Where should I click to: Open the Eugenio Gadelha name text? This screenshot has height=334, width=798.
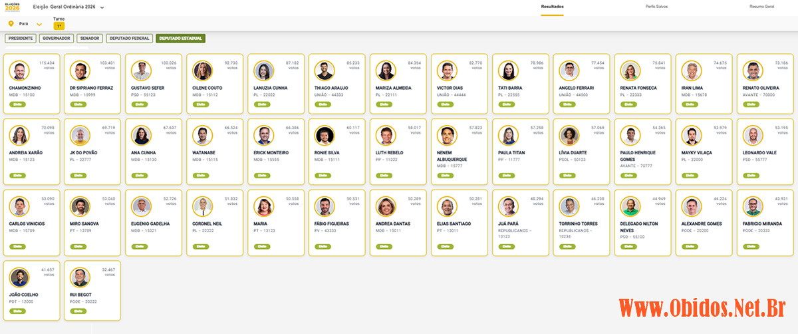150,224
